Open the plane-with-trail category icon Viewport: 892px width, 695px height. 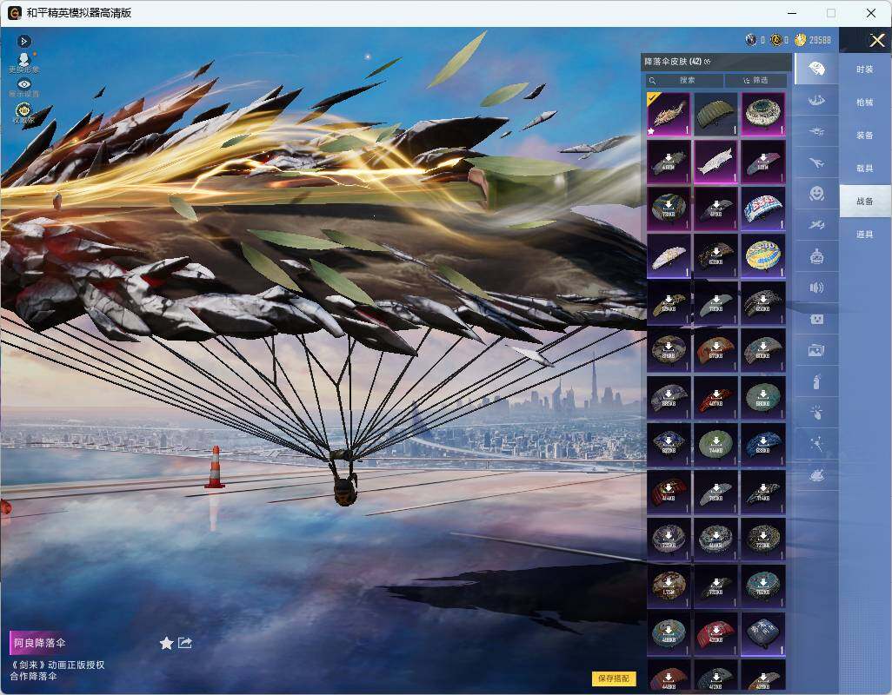[816, 225]
